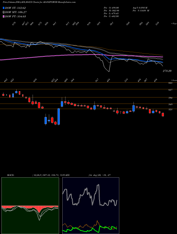Click the Pre O: 498.00 value
The height and width of the screenshot is (234, 177).
coord(111,8)
